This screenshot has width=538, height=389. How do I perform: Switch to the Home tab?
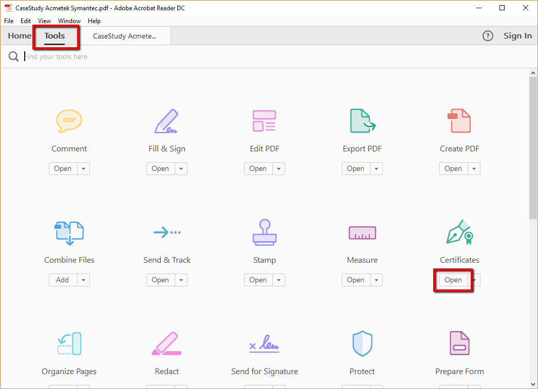coord(20,35)
